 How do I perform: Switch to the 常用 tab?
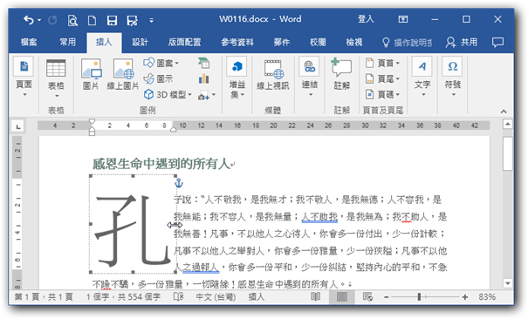pos(68,42)
